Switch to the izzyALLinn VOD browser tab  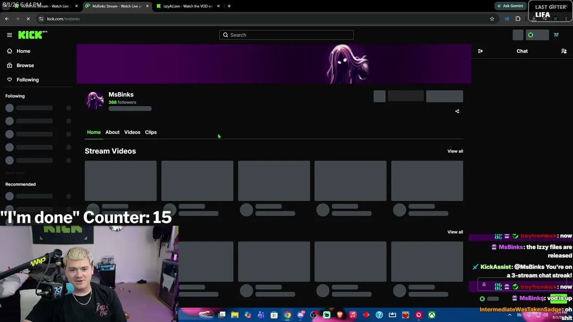coord(188,6)
